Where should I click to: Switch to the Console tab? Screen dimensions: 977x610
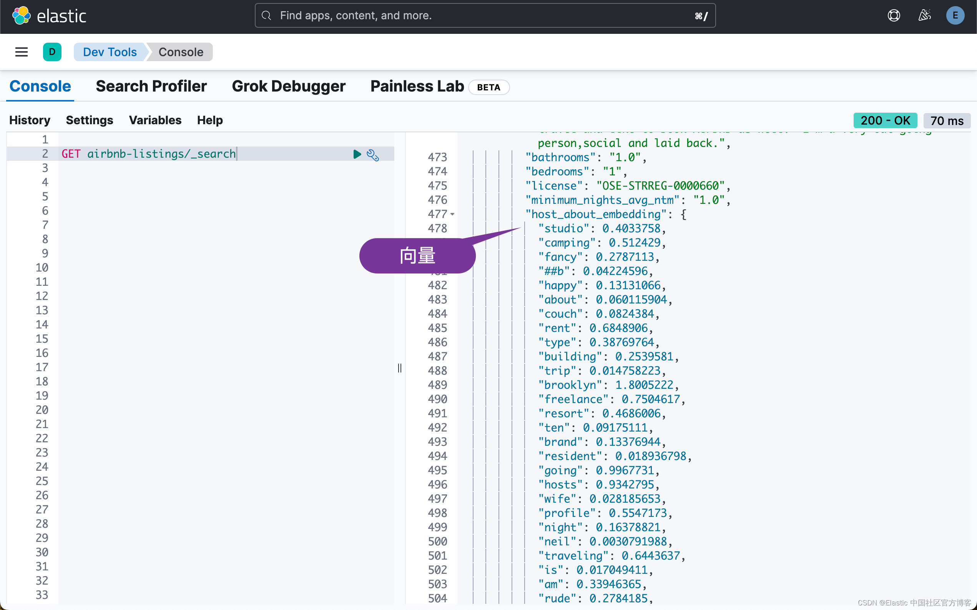pos(40,86)
